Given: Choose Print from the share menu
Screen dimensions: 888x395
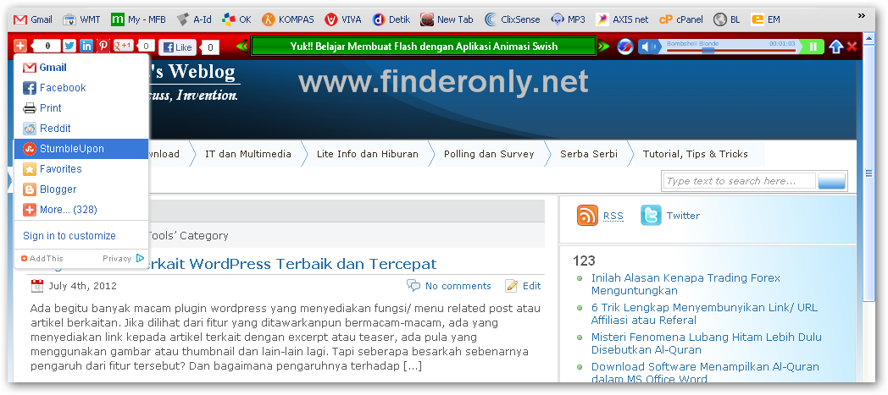Looking at the screenshot, I should point(81,108).
